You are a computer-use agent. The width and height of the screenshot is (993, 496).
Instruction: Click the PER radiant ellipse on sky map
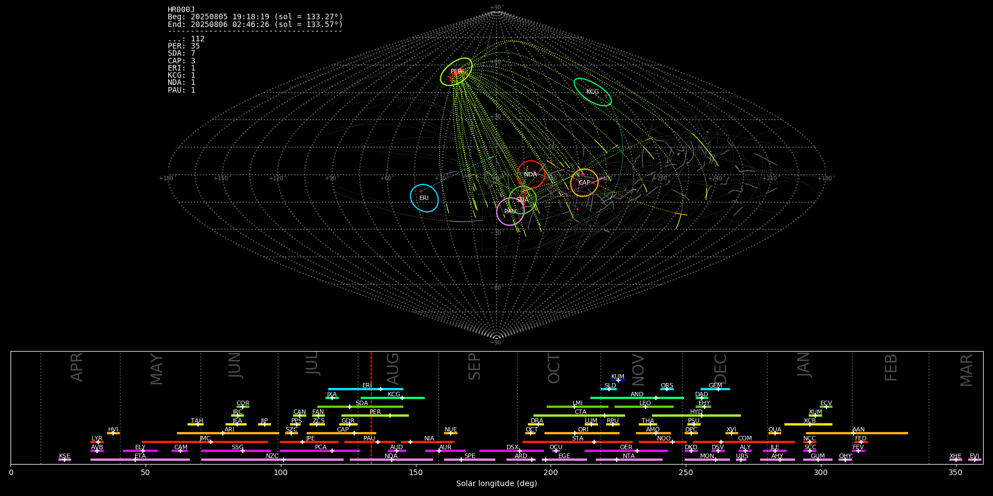[456, 72]
